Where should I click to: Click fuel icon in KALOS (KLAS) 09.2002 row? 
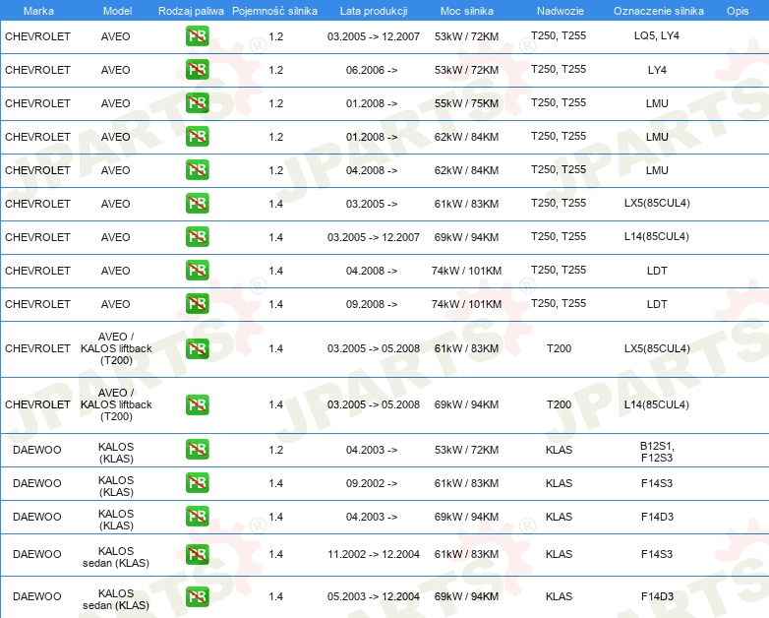point(197,482)
